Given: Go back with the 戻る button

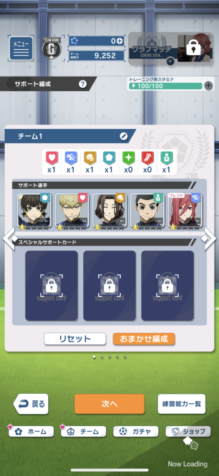Looking at the screenshot, I should [x=31, y=404].
